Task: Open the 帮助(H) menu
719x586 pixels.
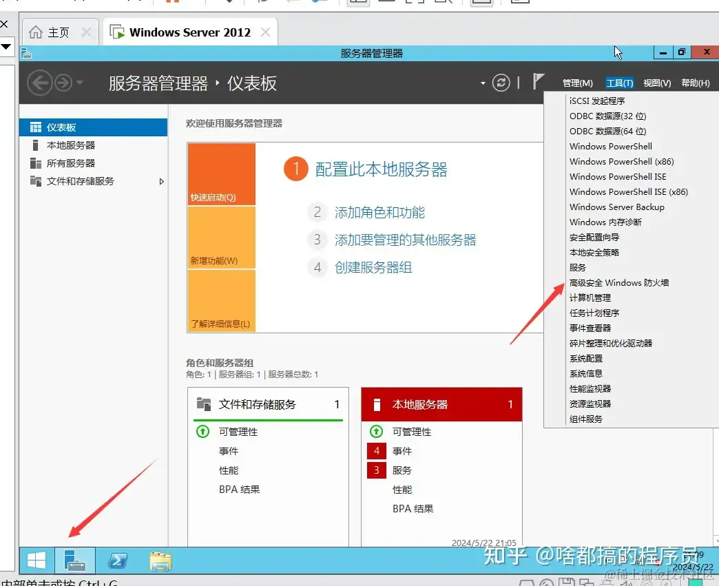Action: pyautogui.click(x=695, y=83)
